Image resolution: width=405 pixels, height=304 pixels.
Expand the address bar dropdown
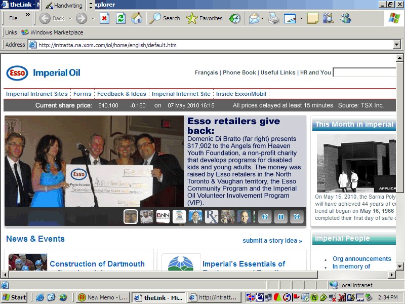[x=397, y=45]
